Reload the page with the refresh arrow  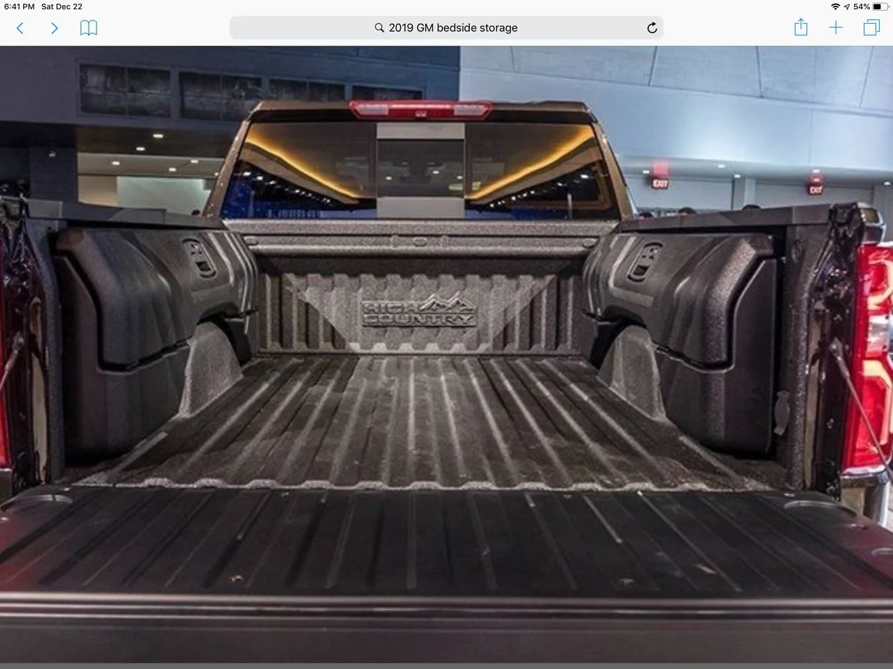coord(652,28)
